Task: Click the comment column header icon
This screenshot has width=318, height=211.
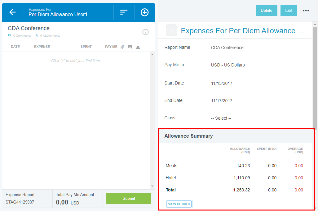Action: (130, 47)
